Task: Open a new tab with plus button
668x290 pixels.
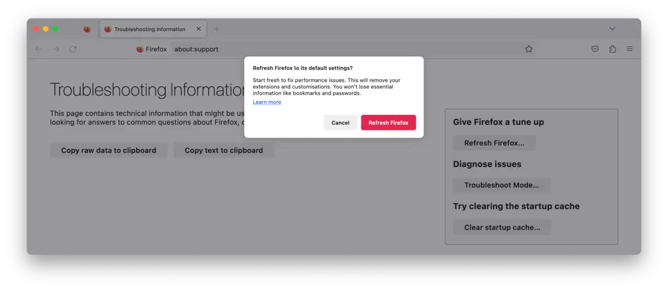Action: 216,29
